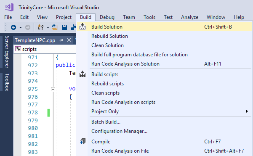The image size is (253, 156).
Task: Click the Open File folder icon
Action: (x=55, y=27)
